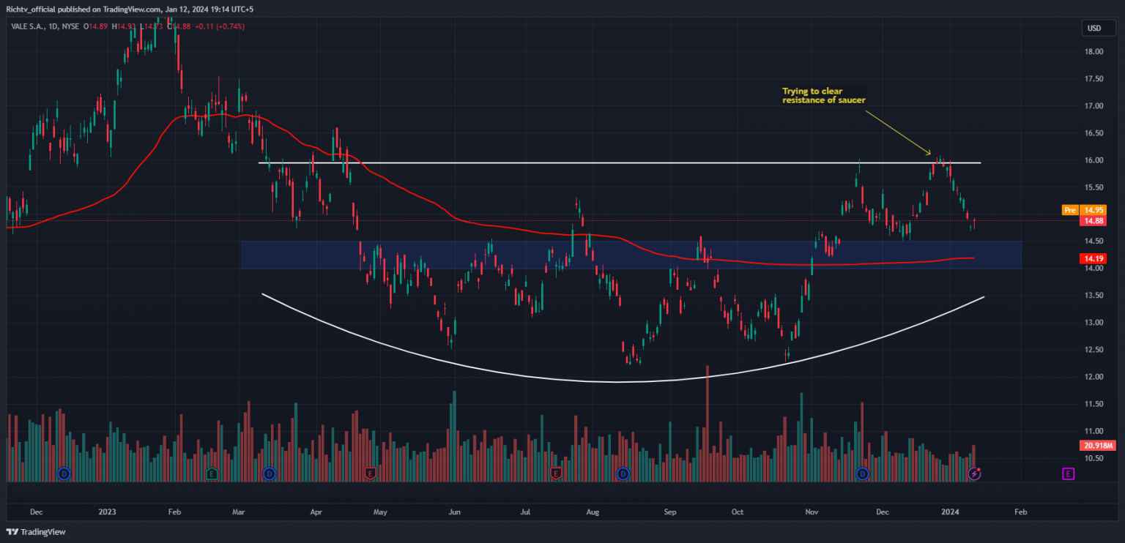Click the Sep label on time axis

671,512
